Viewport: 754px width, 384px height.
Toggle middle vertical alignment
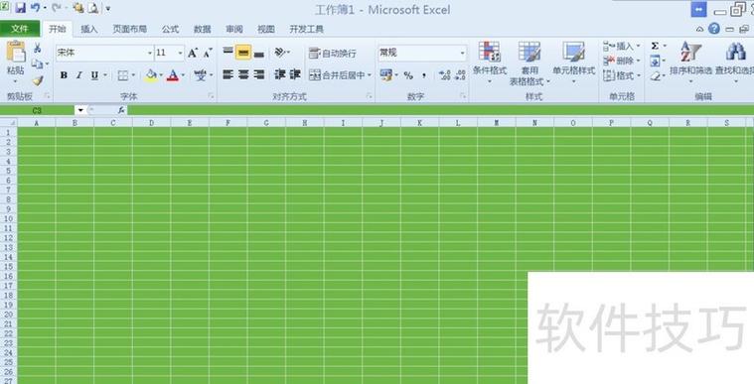pyautogui.click(x=243, y=52)
